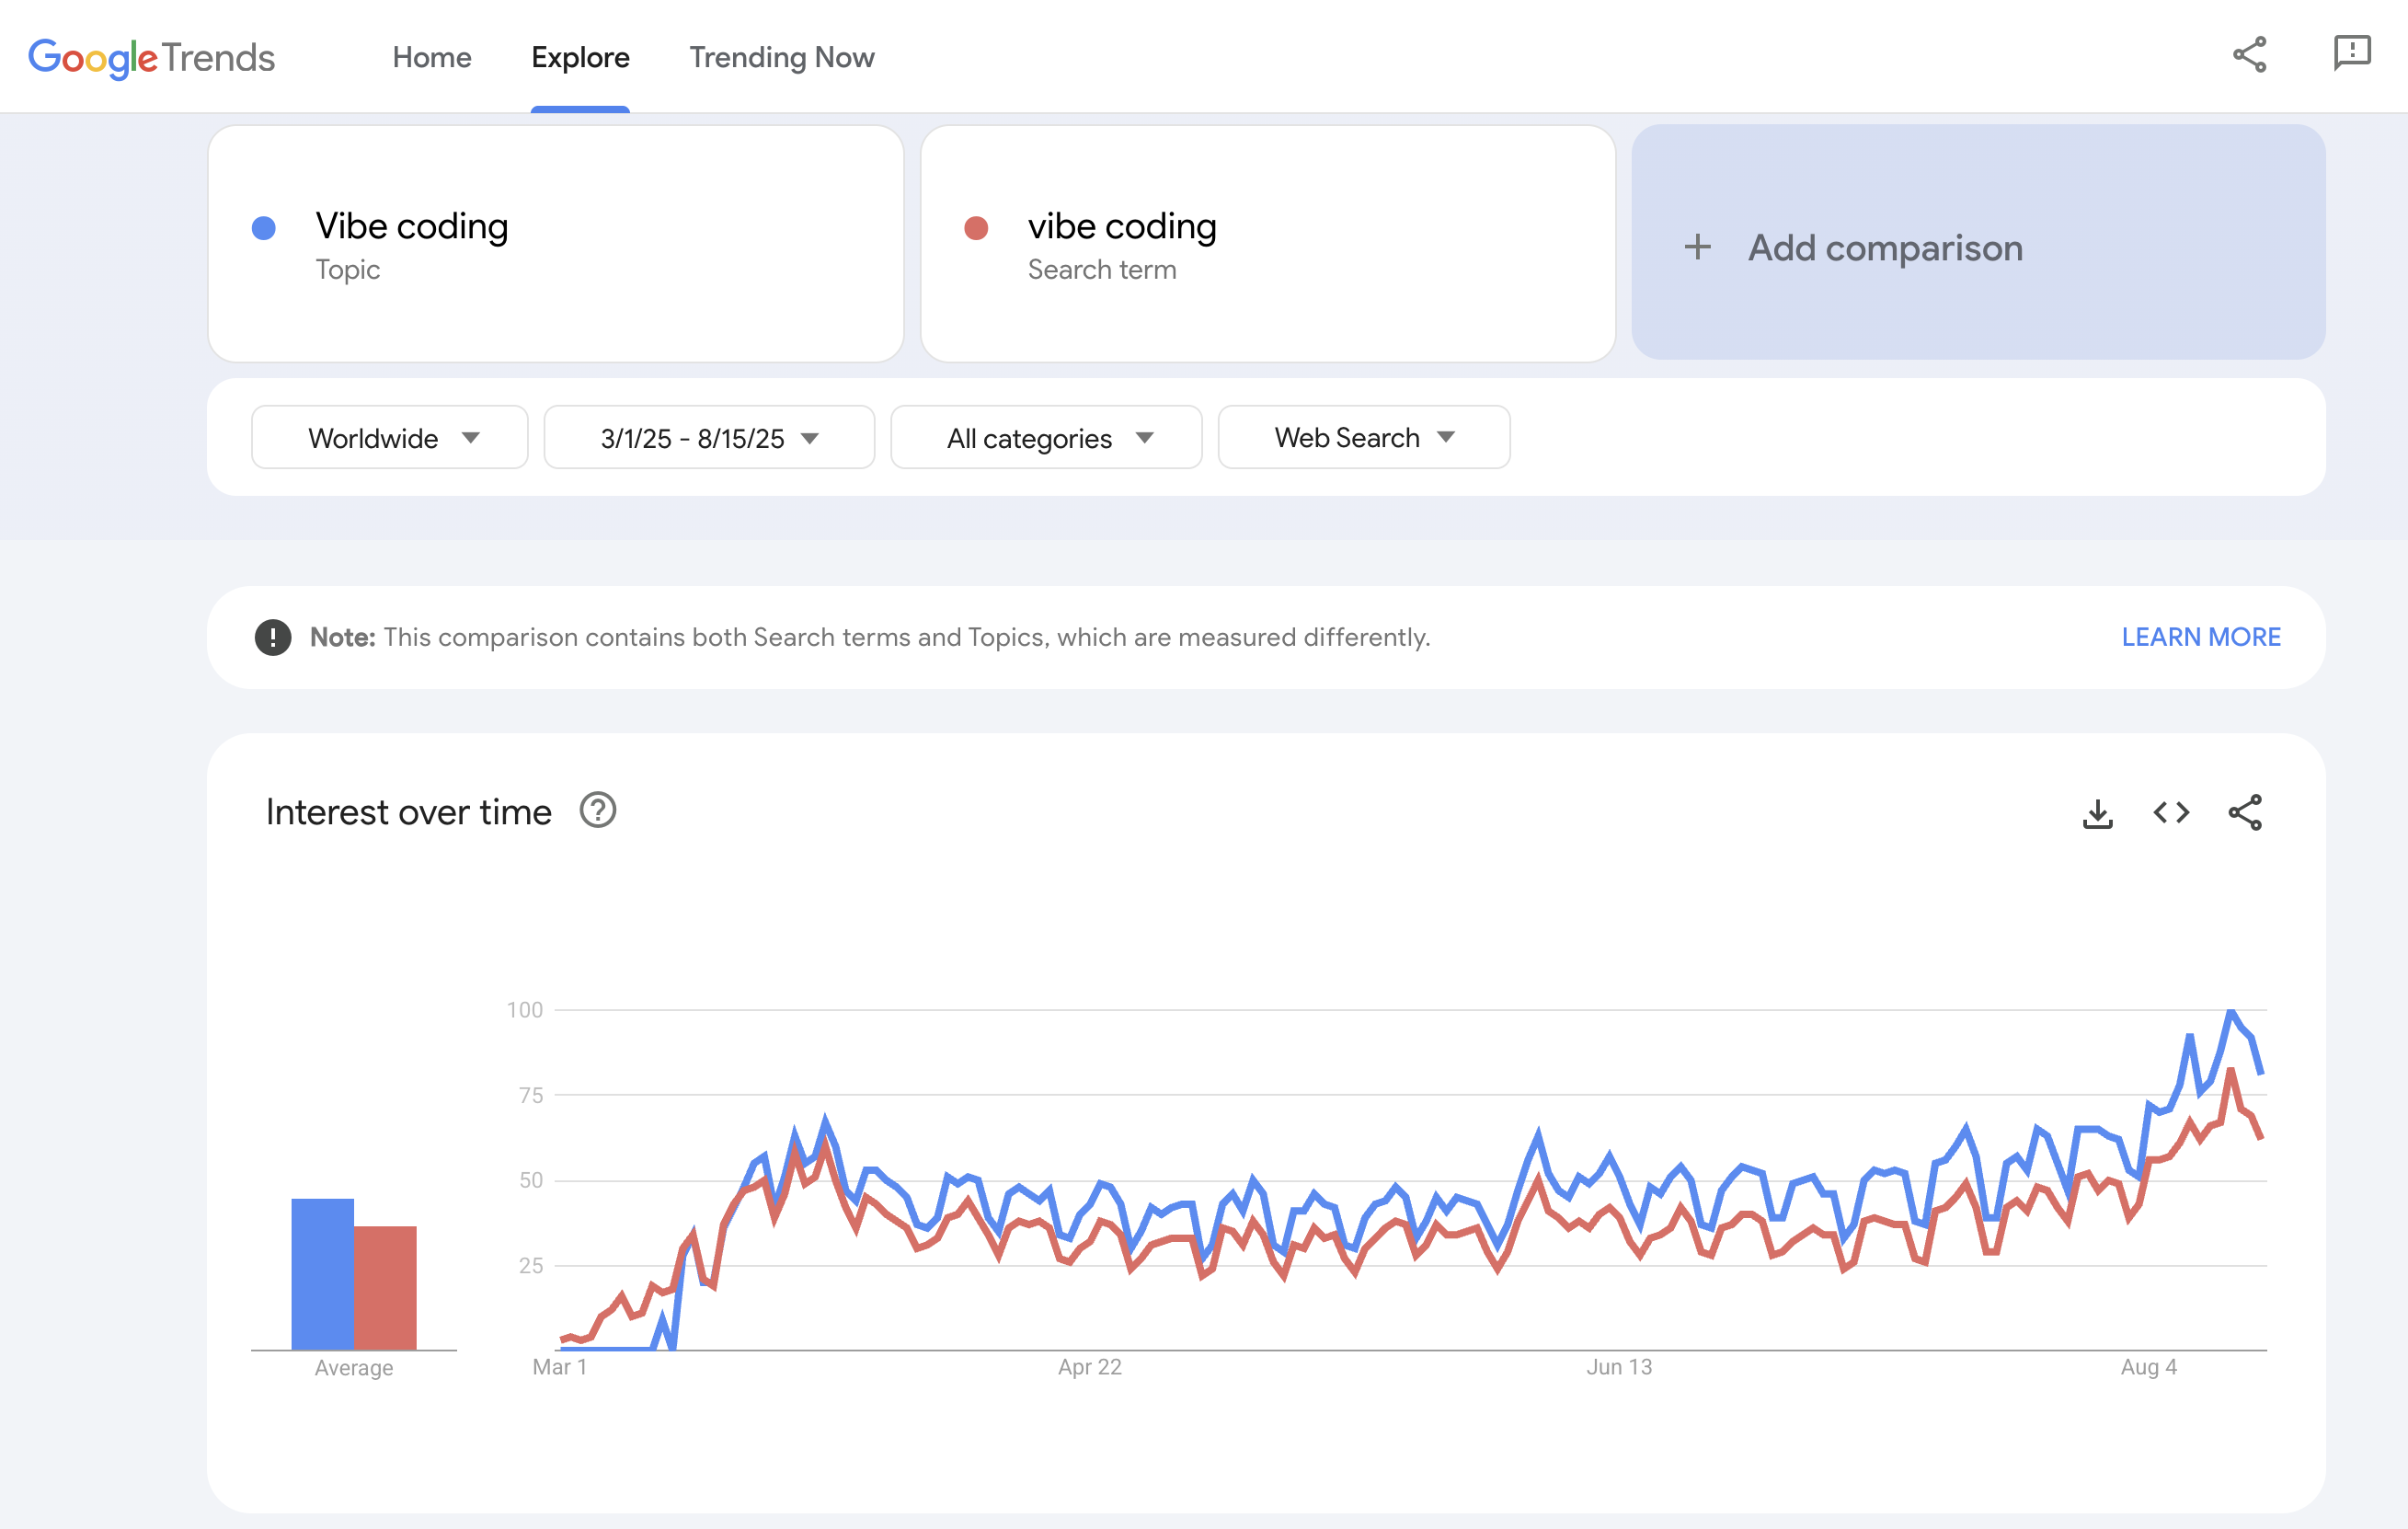Viewport: 2408px width, 1529px height.
Task: Download the Interest over time data as CSV
Action: pos(2098,813)
